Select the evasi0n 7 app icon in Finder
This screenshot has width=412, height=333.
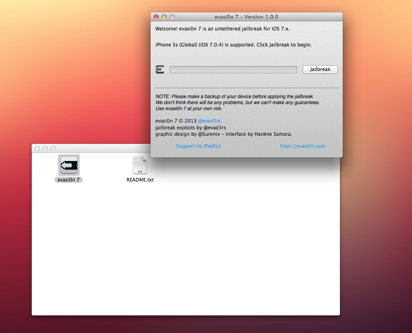pyautogui.click(x=69, y=165)
